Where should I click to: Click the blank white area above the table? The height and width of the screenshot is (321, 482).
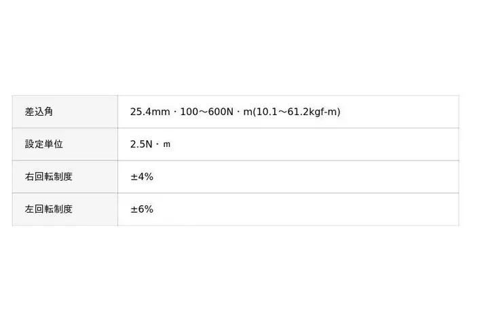pyautogui.click(x=241, y=47)
